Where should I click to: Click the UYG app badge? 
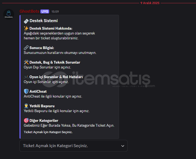pyautogui.click(x=45, y=12)
